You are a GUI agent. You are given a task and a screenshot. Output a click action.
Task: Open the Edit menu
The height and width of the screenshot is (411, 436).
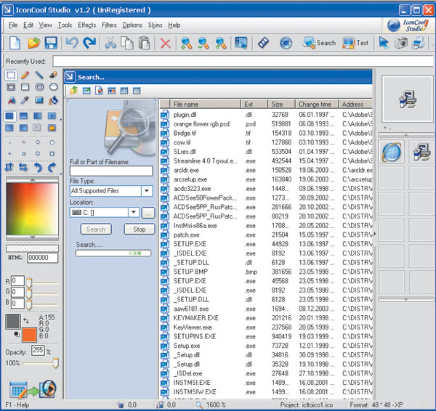click(x=28, y=25)
